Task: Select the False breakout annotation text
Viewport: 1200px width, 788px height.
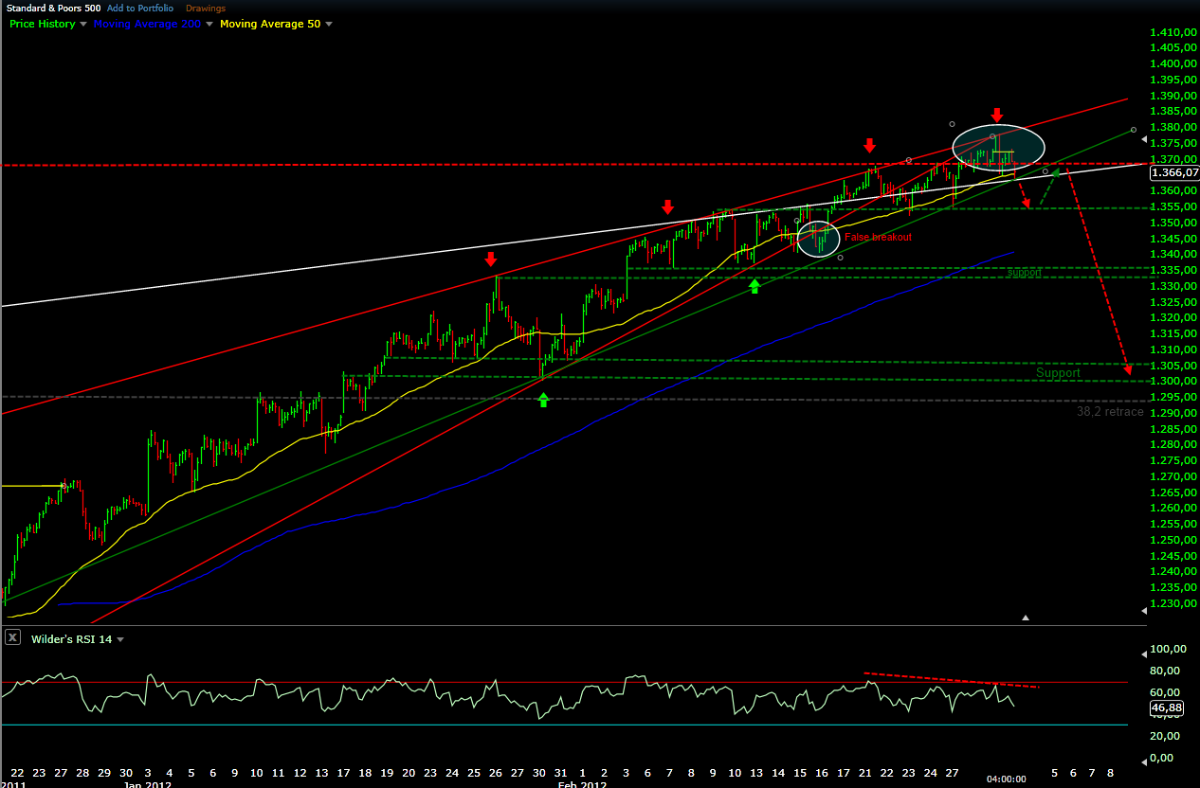Action: click(878, 237)
